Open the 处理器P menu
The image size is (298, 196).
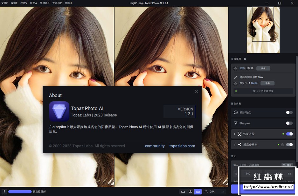coord(45,3)
